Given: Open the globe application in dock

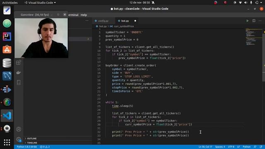Looking at the screenshot, I should click(x=7, y=102).
